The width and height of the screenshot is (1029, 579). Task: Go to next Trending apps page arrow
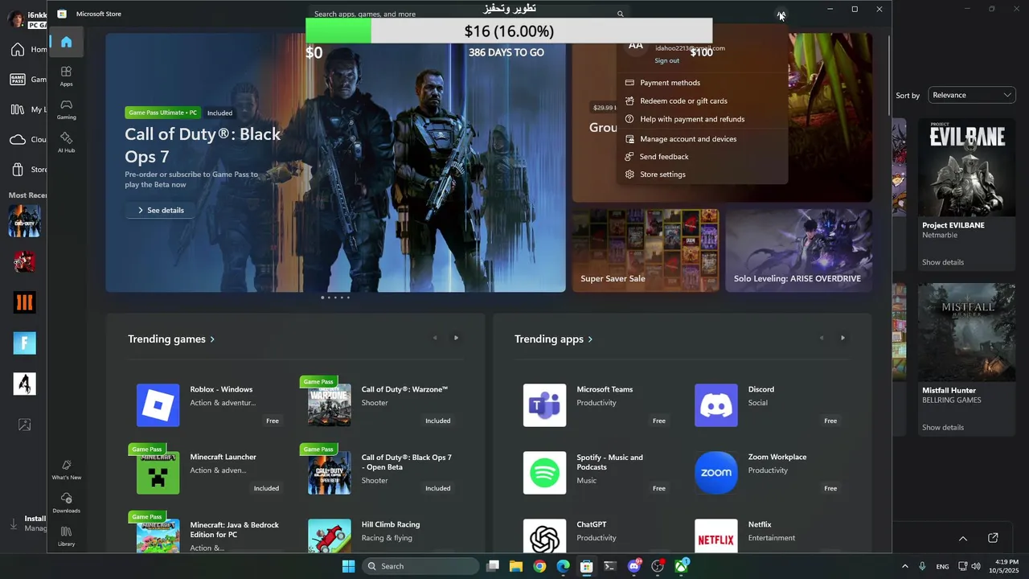click(842, 338)
